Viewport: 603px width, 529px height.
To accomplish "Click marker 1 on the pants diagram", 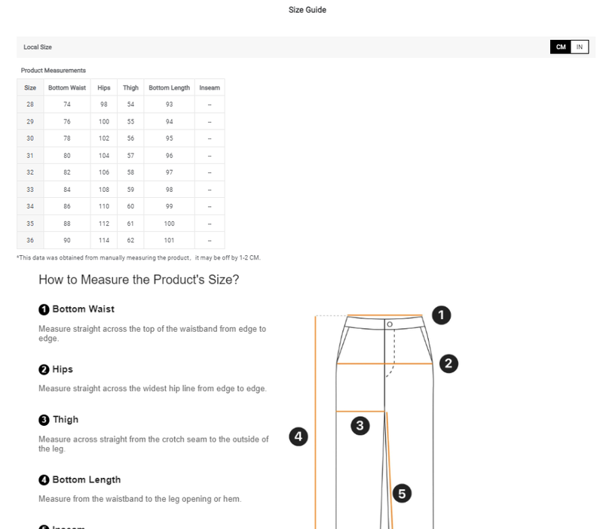I will [441, 315].
